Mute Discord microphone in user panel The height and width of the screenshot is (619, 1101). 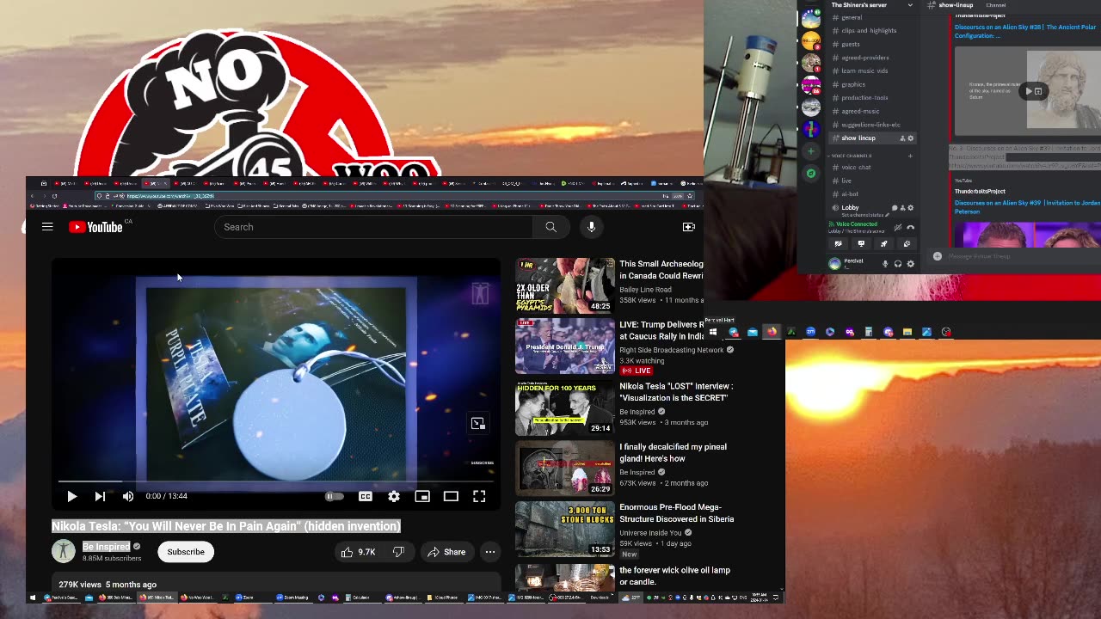pos(885,264)
